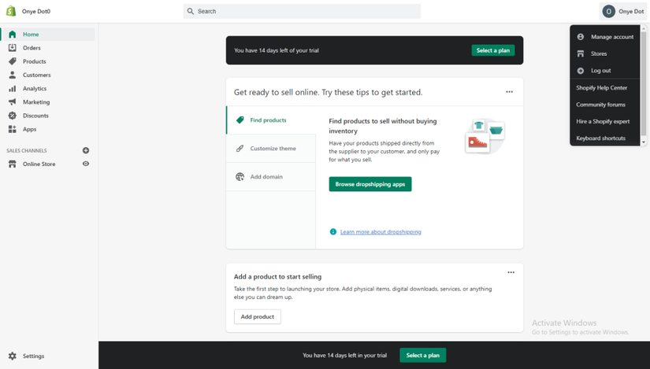
Task: Open Community forums
Action: point(600,105)
